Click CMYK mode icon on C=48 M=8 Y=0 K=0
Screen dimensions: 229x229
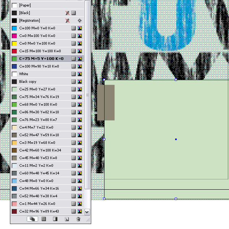(x=80, y=181)
